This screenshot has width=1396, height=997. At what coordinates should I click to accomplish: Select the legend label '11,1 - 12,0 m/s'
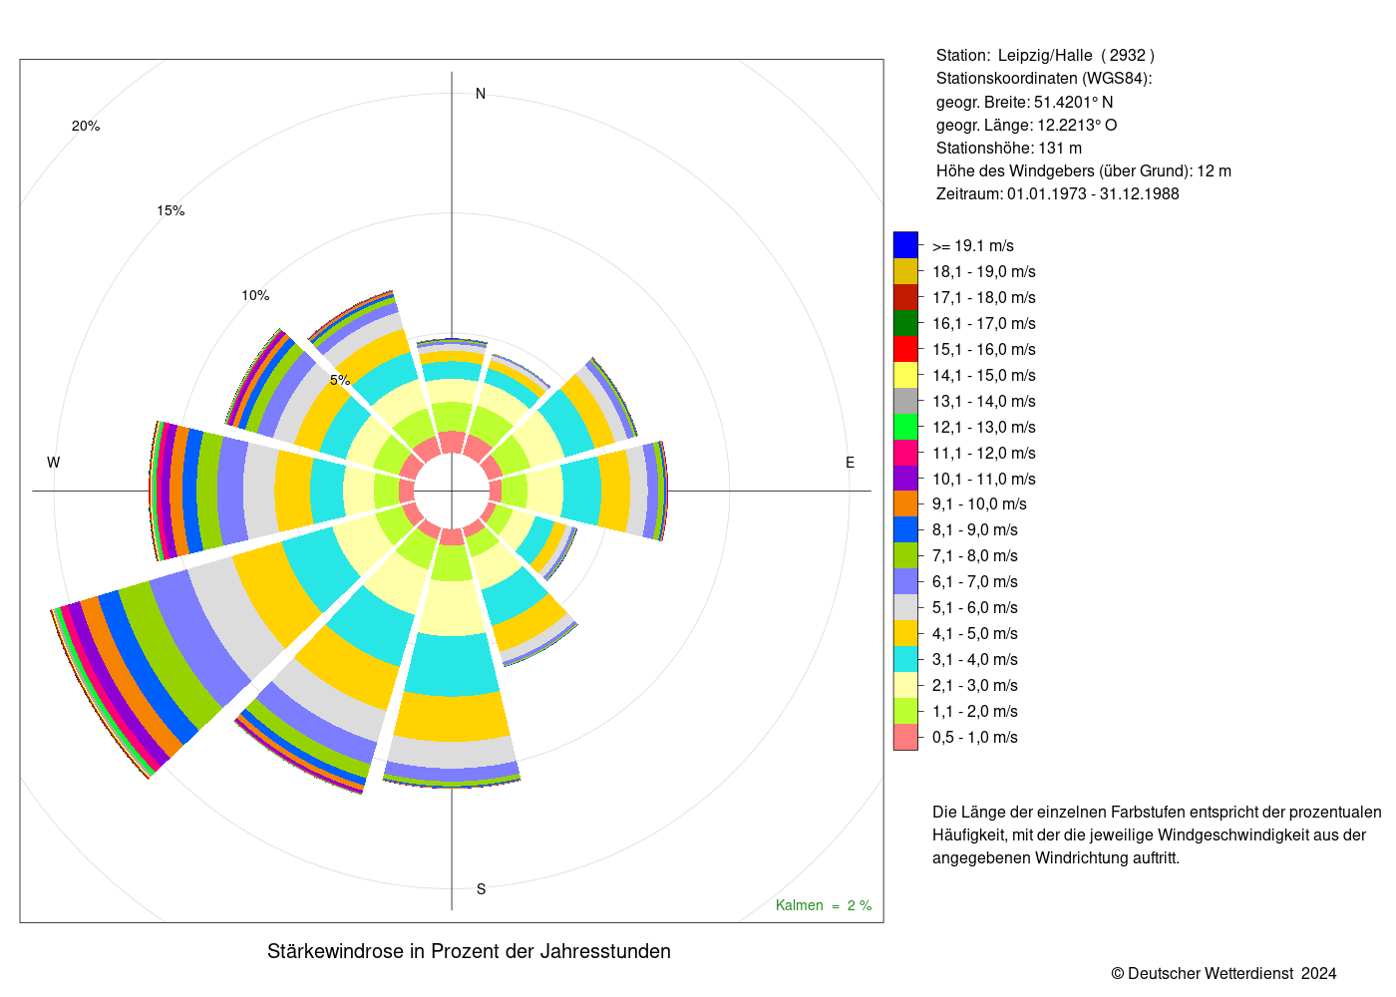pyautogui.click(x=984, y=454)
